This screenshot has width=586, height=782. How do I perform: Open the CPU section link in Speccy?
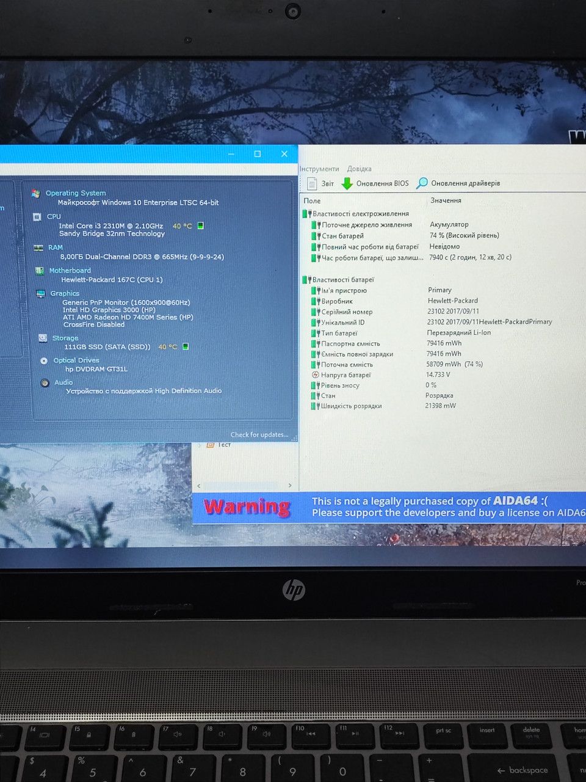[54, 216]
